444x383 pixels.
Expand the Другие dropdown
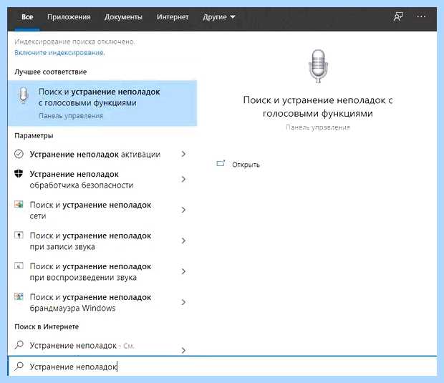tap(218, 17)
